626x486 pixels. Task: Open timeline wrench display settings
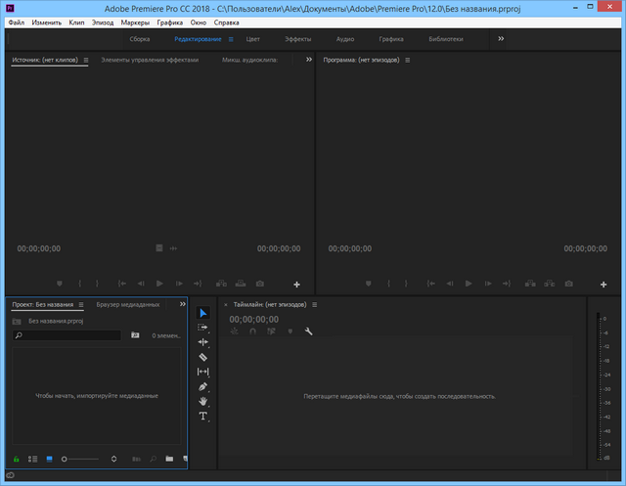pos(309,331)
